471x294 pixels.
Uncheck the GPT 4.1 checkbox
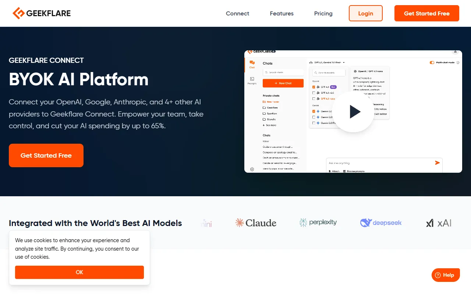pos(314,87)
